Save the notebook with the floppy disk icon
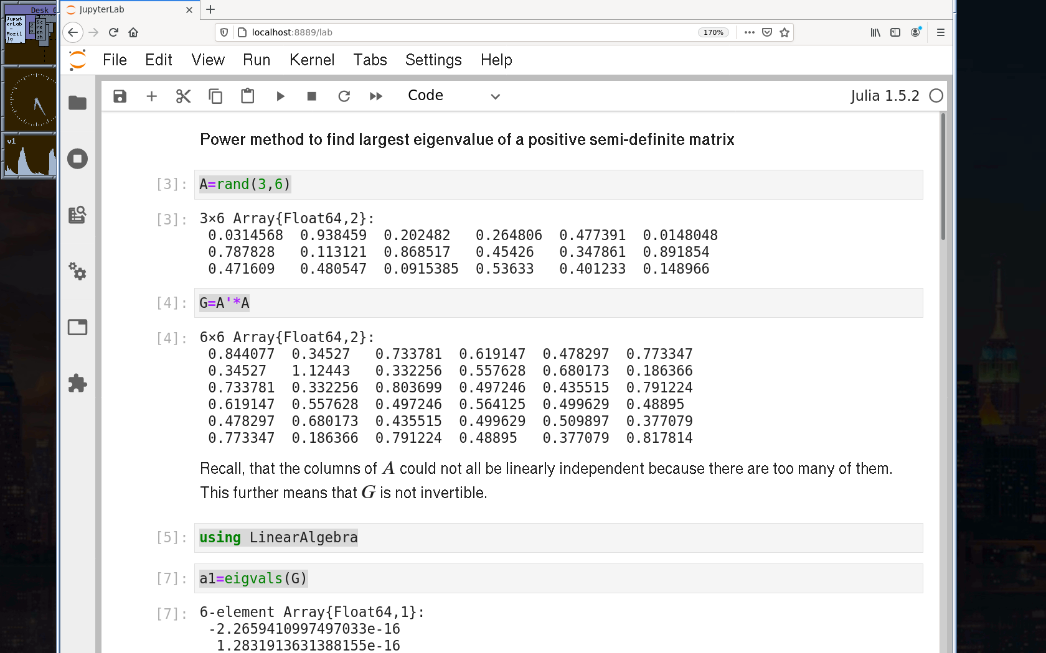Viewport: 1046px width, 653px height. (x=120, y=96)
